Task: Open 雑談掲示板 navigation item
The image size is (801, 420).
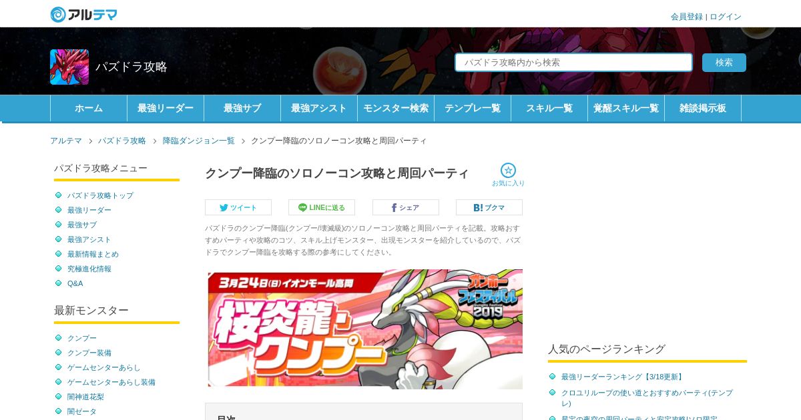Action: (703, 108)
